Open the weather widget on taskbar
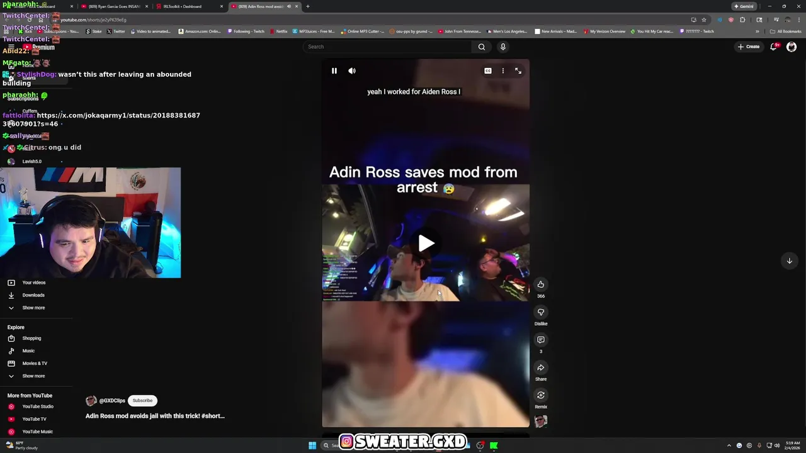 tap(22, 445)
